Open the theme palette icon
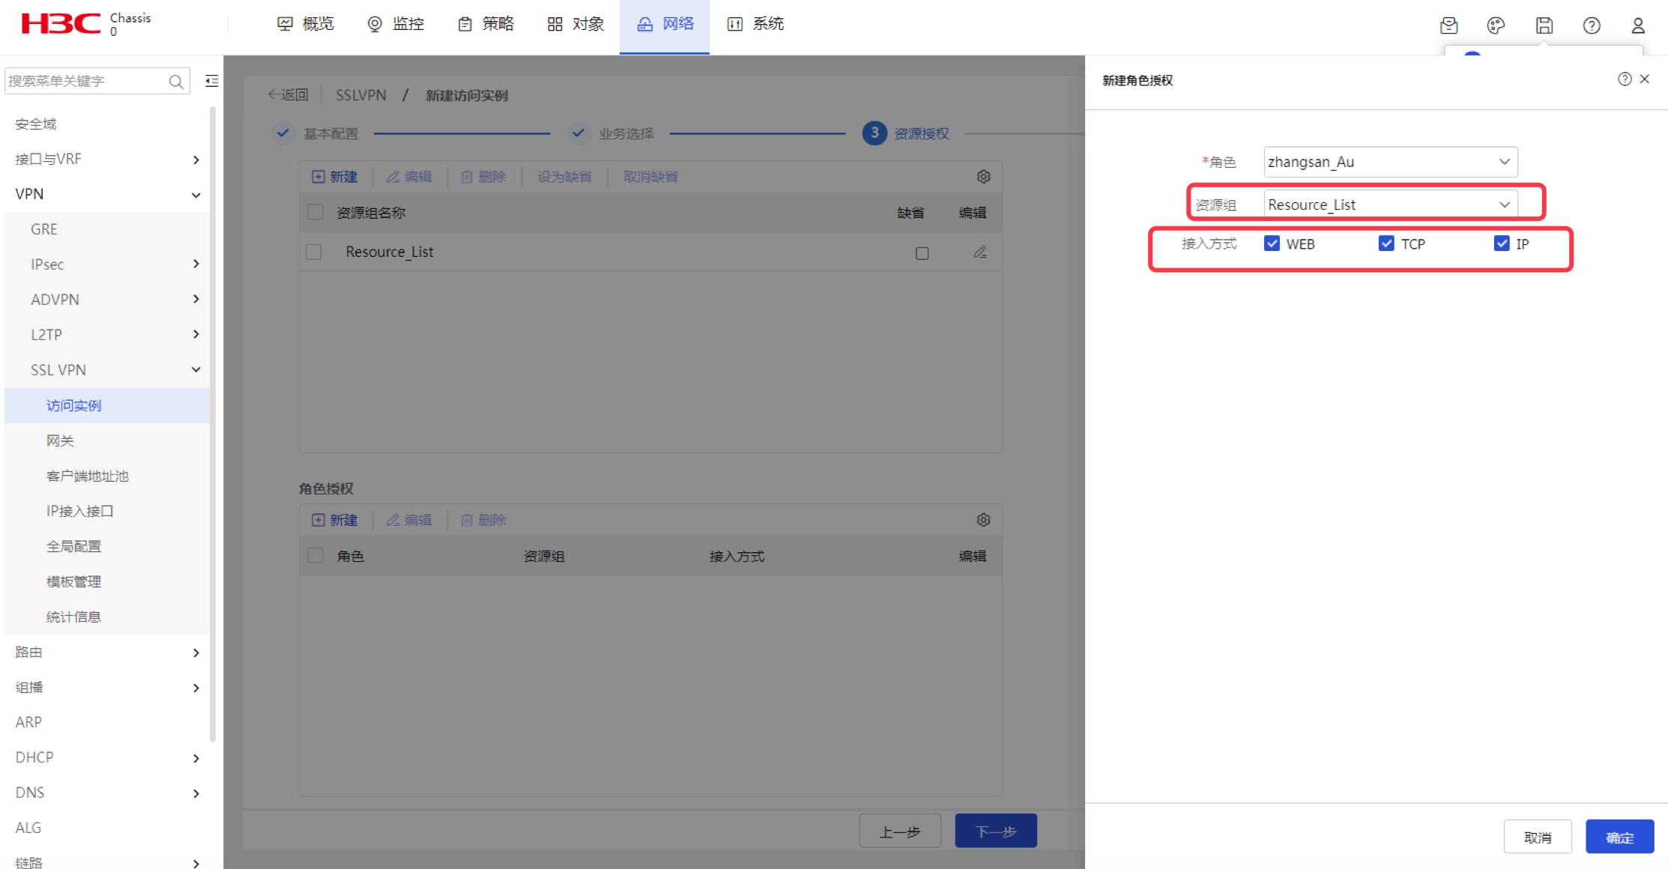Screen dimensions: 1668x869 1496,25
